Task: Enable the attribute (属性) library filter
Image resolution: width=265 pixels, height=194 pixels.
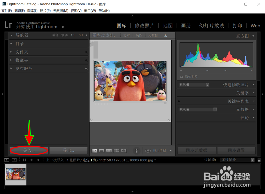Action: click(139, 35)
